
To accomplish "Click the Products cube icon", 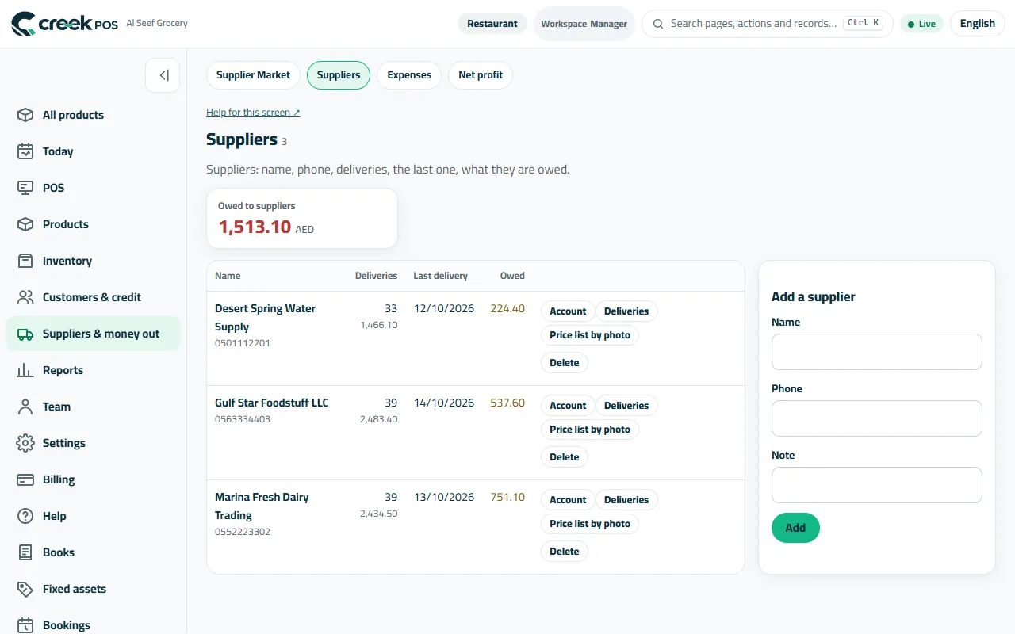I will tap(25, 224).
